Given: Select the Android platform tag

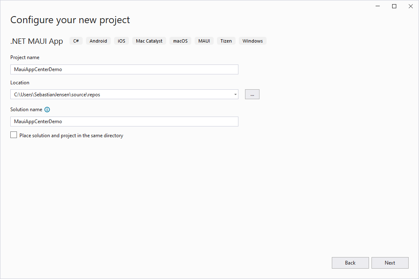Looking at the screenshot, I should tap(98, 41).
